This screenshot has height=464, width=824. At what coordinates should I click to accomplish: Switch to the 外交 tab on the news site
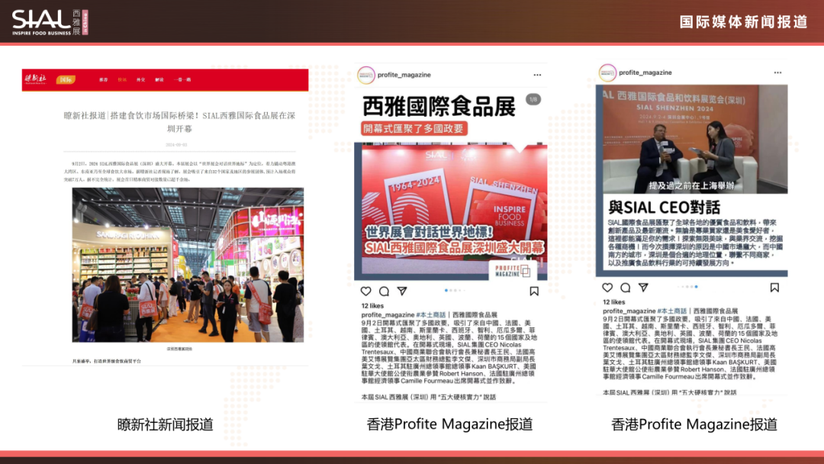click(142, 79)
